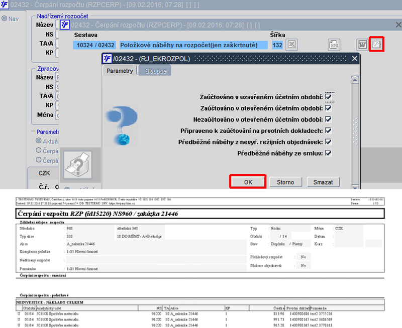Image resolution: width=402 pixels, height=328 pixels.
Task: Click the Nadřízený rozpočet group label
Action: pyautogui.click(x=62, y=16)
